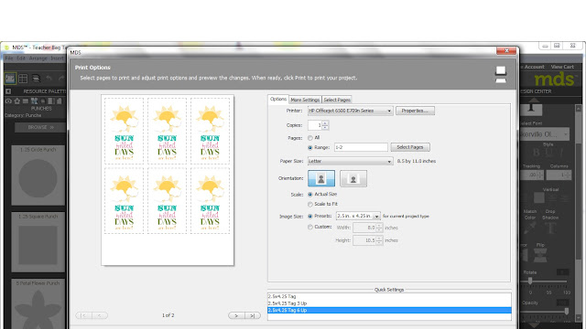Adjust the Columns spinner in Design Center

(568, 175)
